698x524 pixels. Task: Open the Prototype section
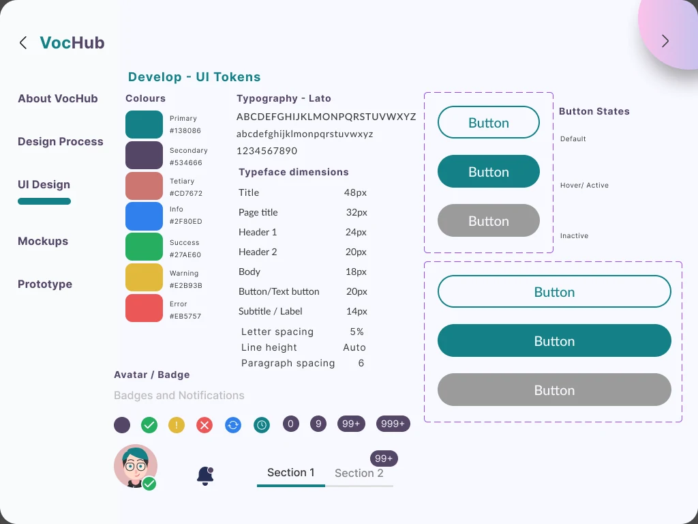[45, 285]
